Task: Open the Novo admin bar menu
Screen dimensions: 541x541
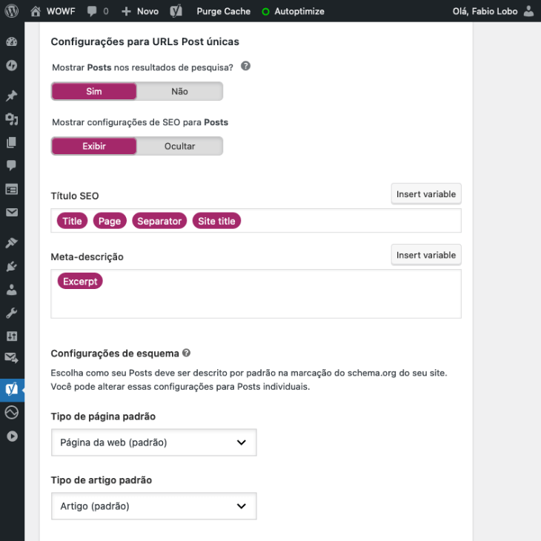Action: [x=140, y=11]
